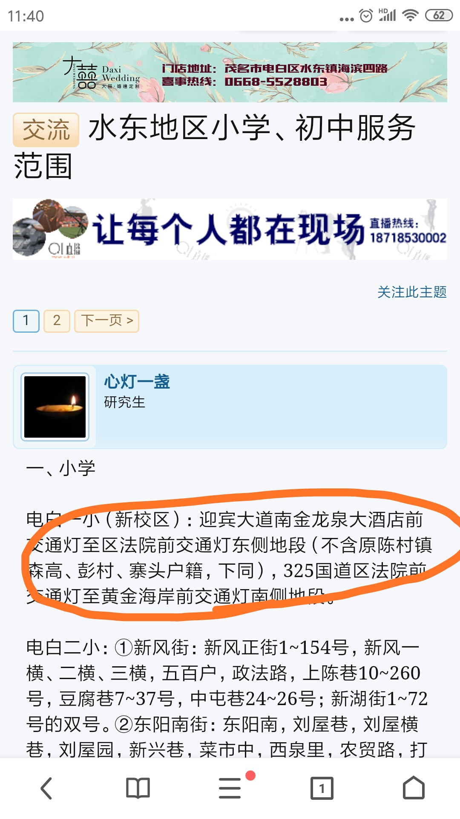
Task: Tap the three dots status icon
Action: (347, 19)
